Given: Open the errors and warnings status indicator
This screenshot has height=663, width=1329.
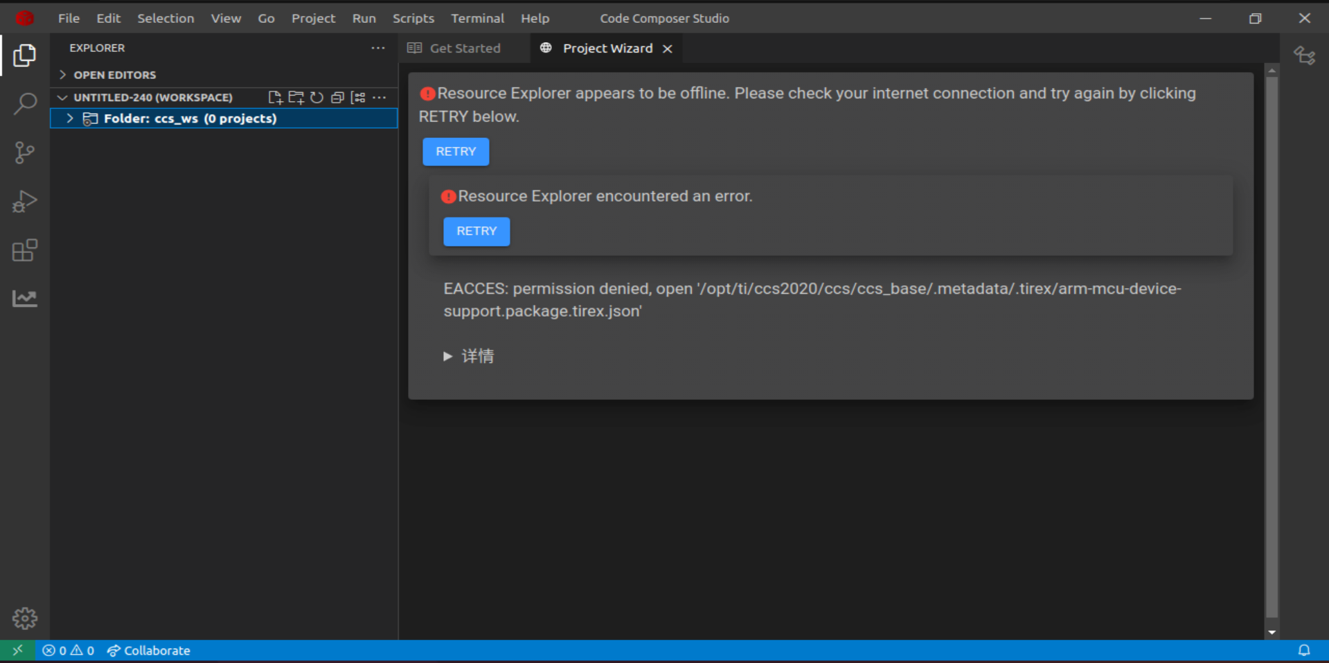Looking at the screenshot, I should pyautogui.click(x=68, y=651).
